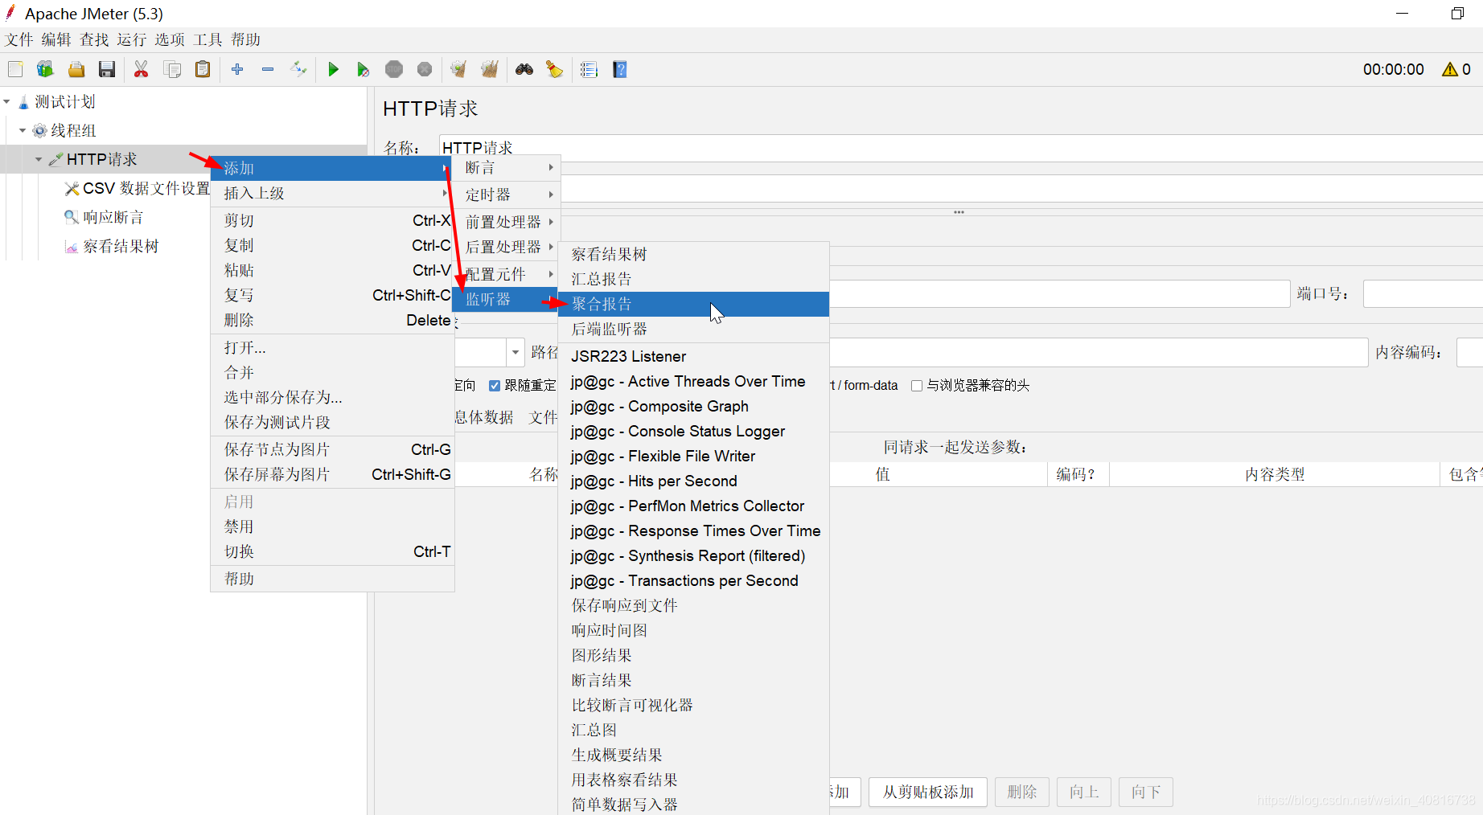
Task: Click the Function helper list icon
Action: pos(590,69)
